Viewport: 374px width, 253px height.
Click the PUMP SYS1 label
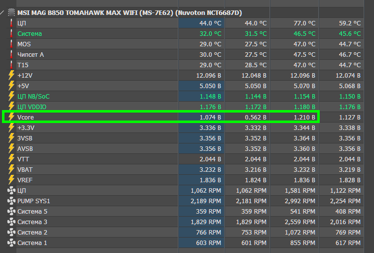point(34,201)
